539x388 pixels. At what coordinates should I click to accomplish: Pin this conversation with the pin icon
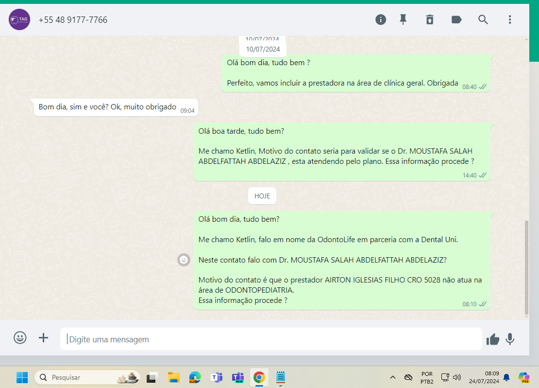pyautogui.click(x=403, y=19)
